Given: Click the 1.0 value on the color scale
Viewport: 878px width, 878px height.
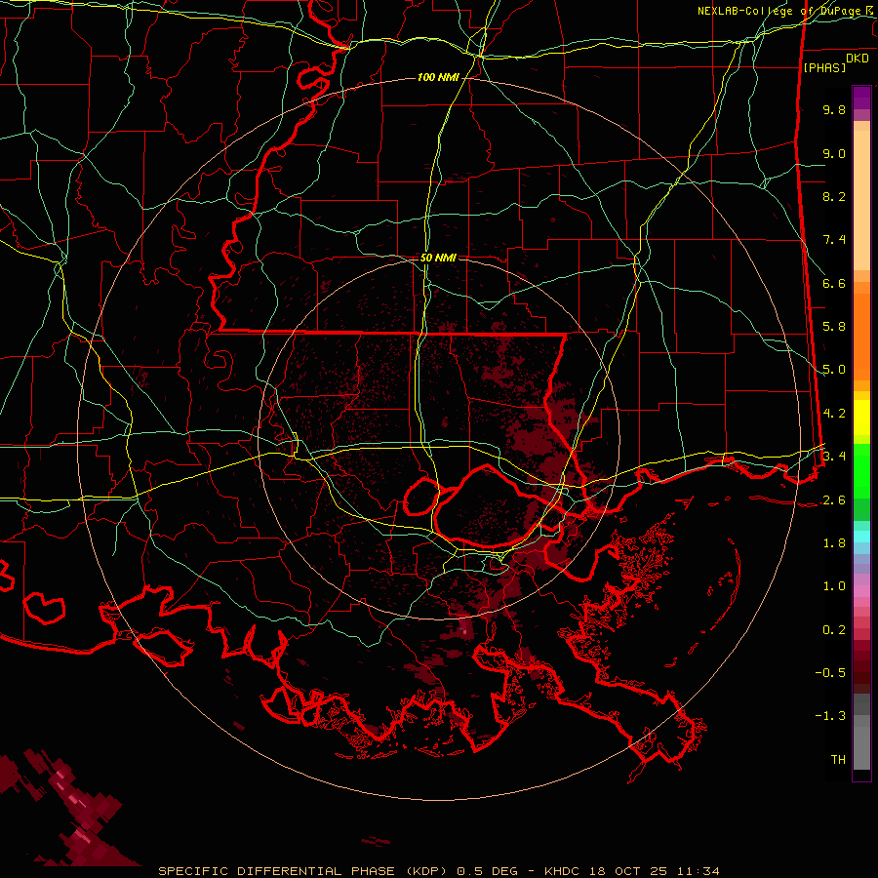Looking at the screenshot, I should point(834,586).
